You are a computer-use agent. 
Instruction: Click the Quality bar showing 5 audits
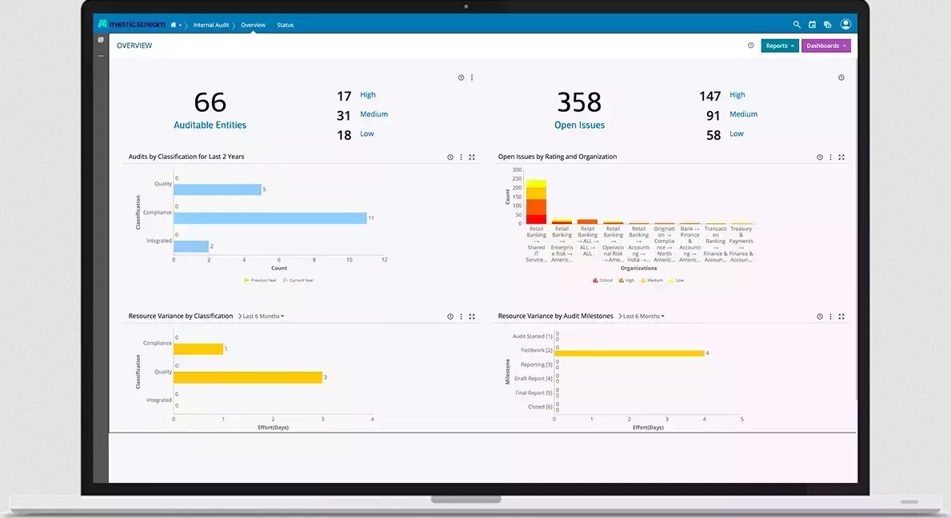pos(217,189)
